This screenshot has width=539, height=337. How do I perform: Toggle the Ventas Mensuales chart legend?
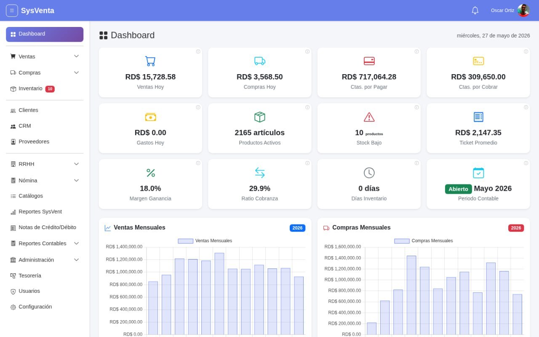pyautogui.click(x=205, y=241)
